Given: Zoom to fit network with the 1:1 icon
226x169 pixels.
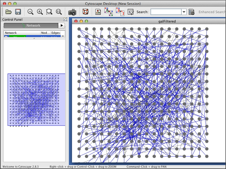Looking at the screenshot, I should [58, 12].
